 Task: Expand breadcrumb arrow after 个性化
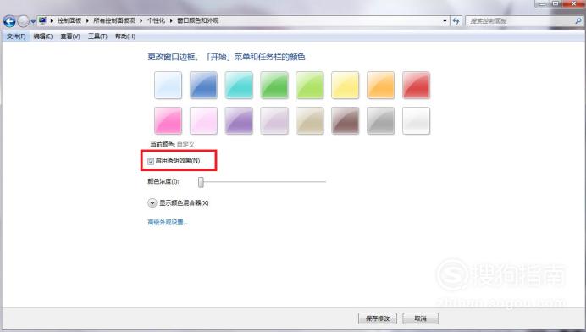(171, 20)
